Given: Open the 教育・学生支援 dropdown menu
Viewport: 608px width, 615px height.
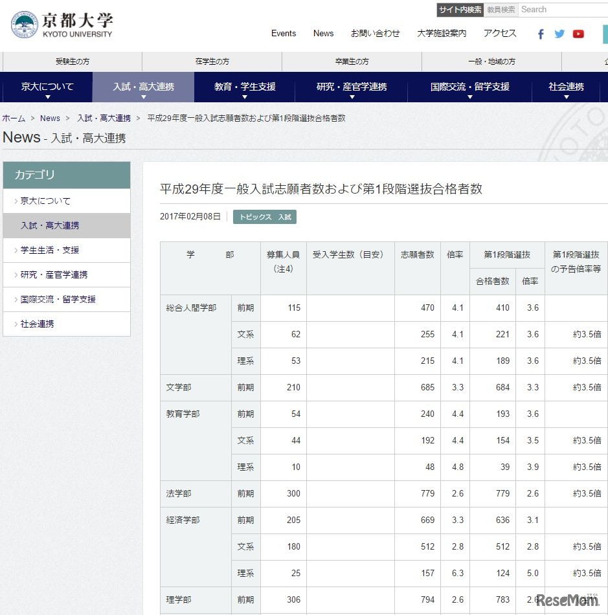Looking at the screenshot, I should [x=246, y=87].
